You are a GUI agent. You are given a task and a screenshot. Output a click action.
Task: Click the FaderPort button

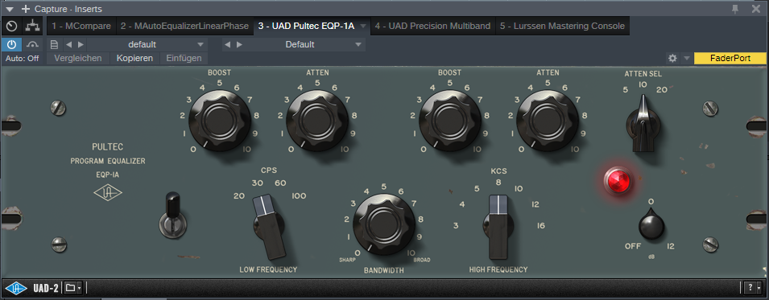click(730, 59)
